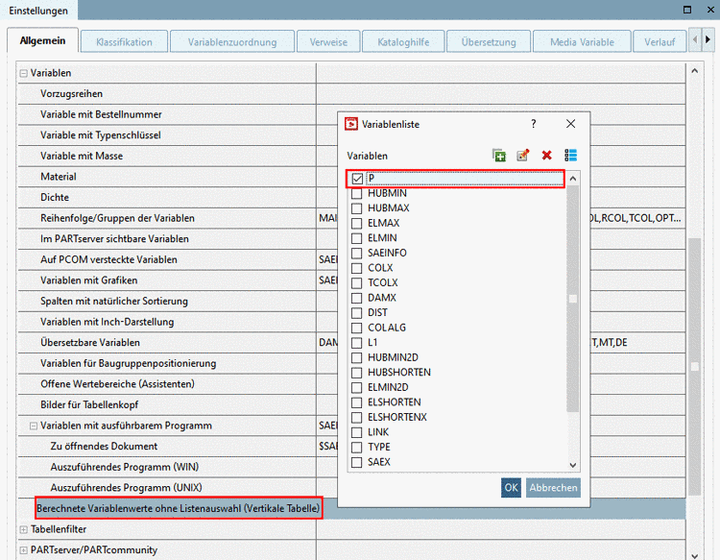Open help with the question mark

(x=533, y=124)
